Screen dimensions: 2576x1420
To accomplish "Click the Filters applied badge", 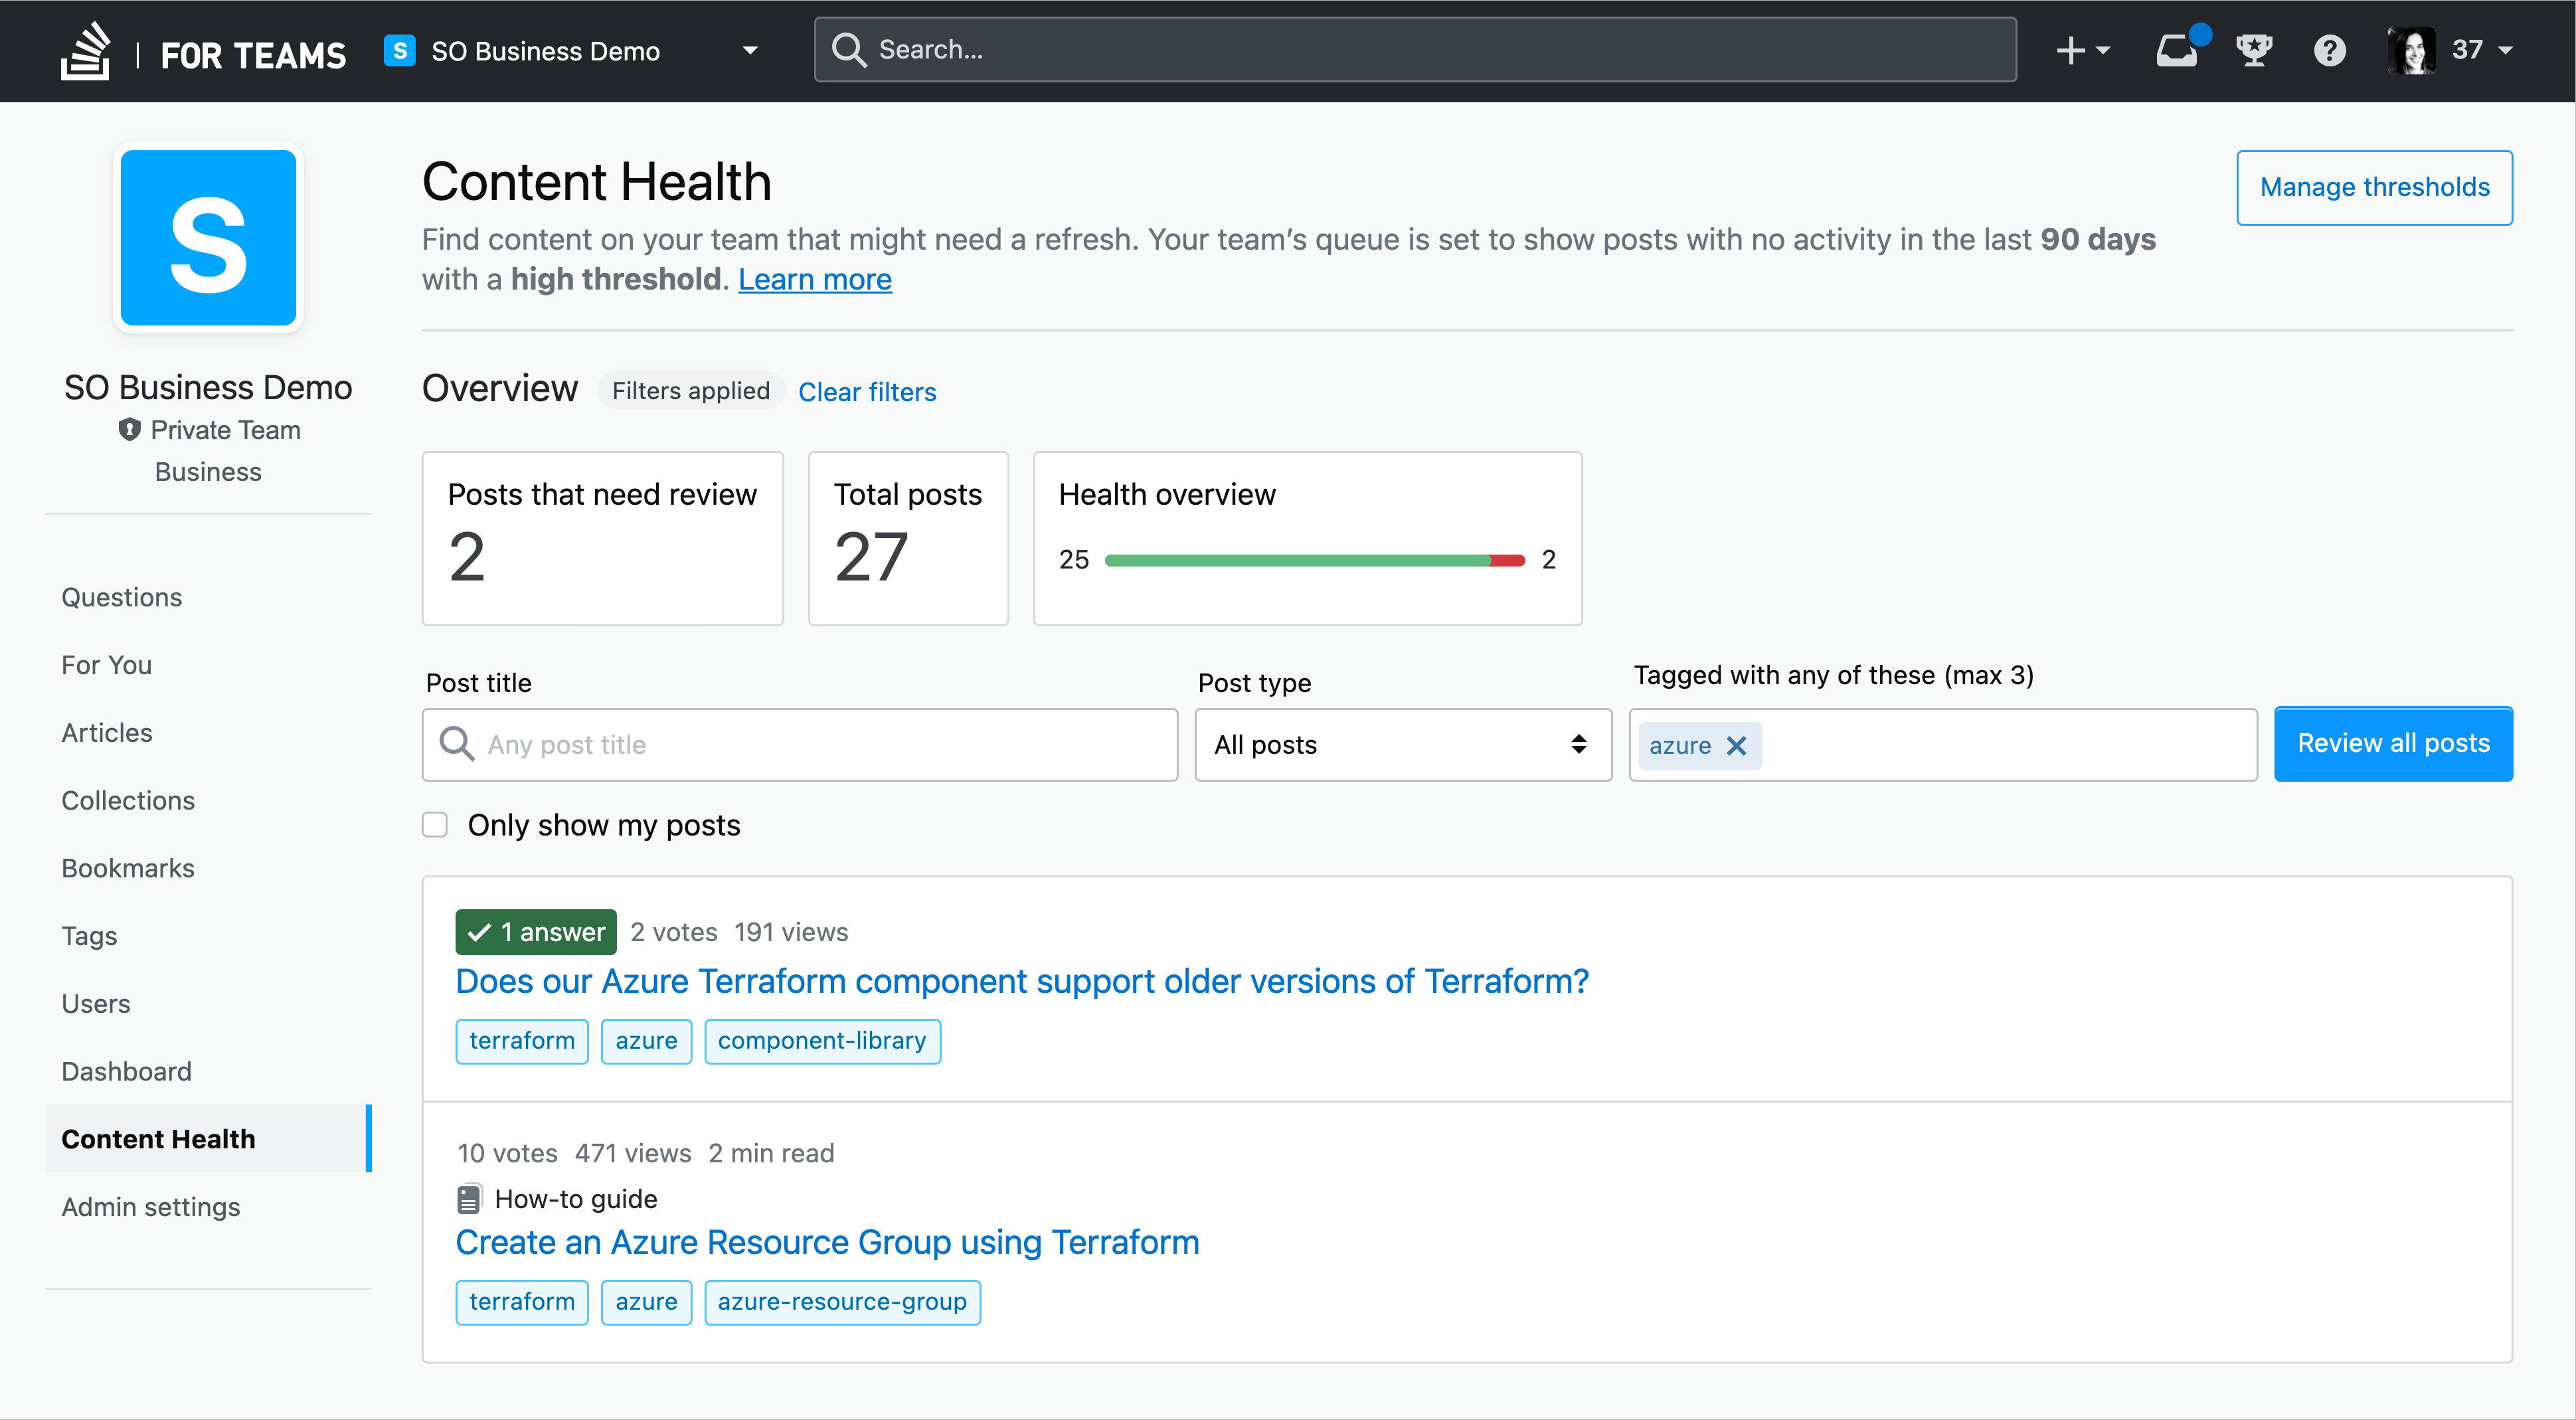I will [691, 391].
